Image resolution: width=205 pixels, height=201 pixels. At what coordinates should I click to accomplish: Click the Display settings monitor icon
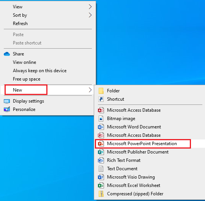pos(7,101)
